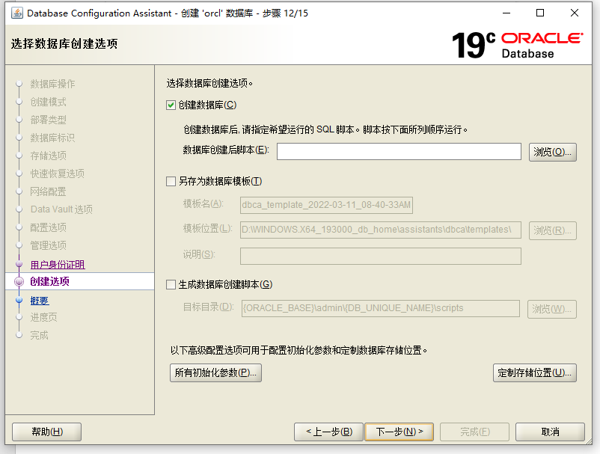Image resolution: width=600 pixels, height=454 pixels.
Task: Click the 取消 button
Action: pos(550,432)
